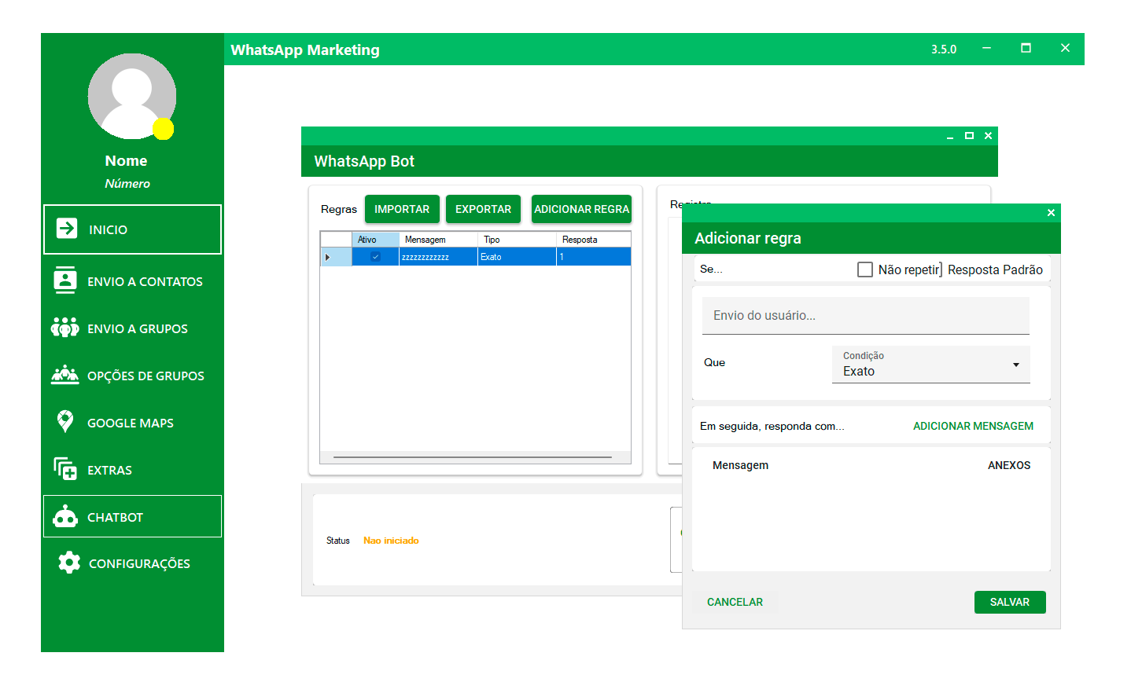Enable the Não repetir checkbox
1131x682 pixels.
point(865,269)
